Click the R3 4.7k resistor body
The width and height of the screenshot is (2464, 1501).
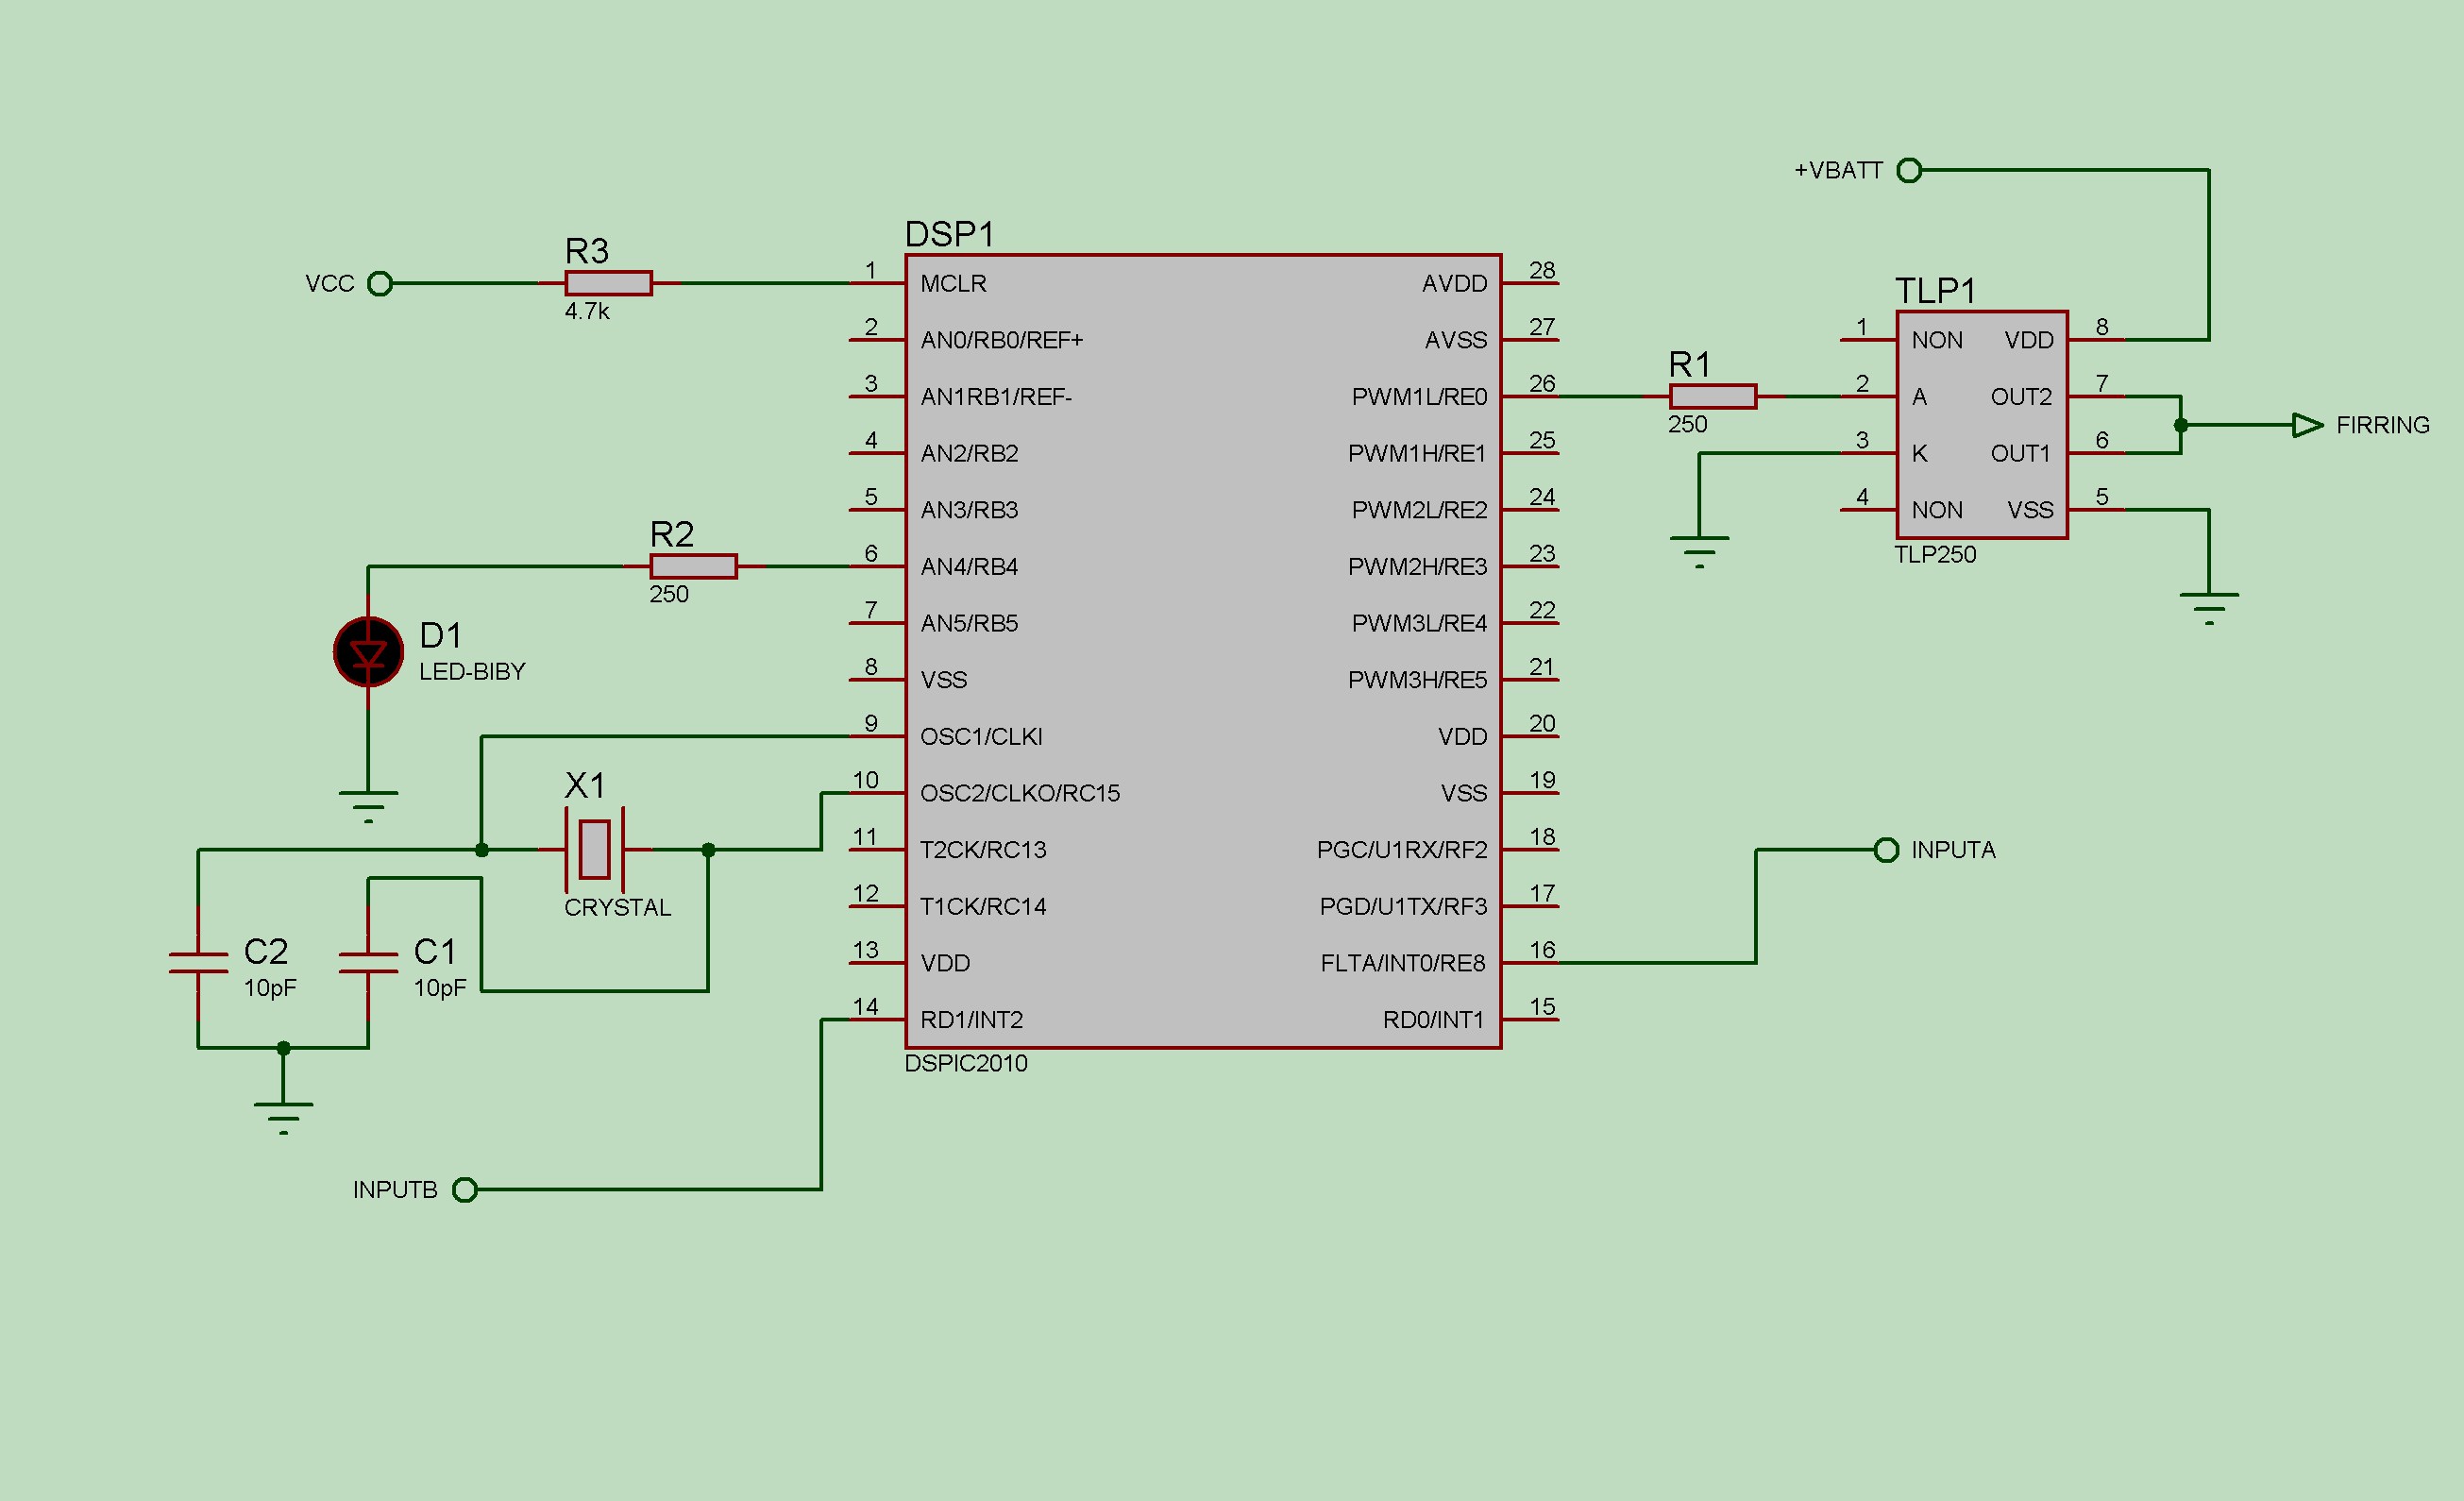(608, 283)
